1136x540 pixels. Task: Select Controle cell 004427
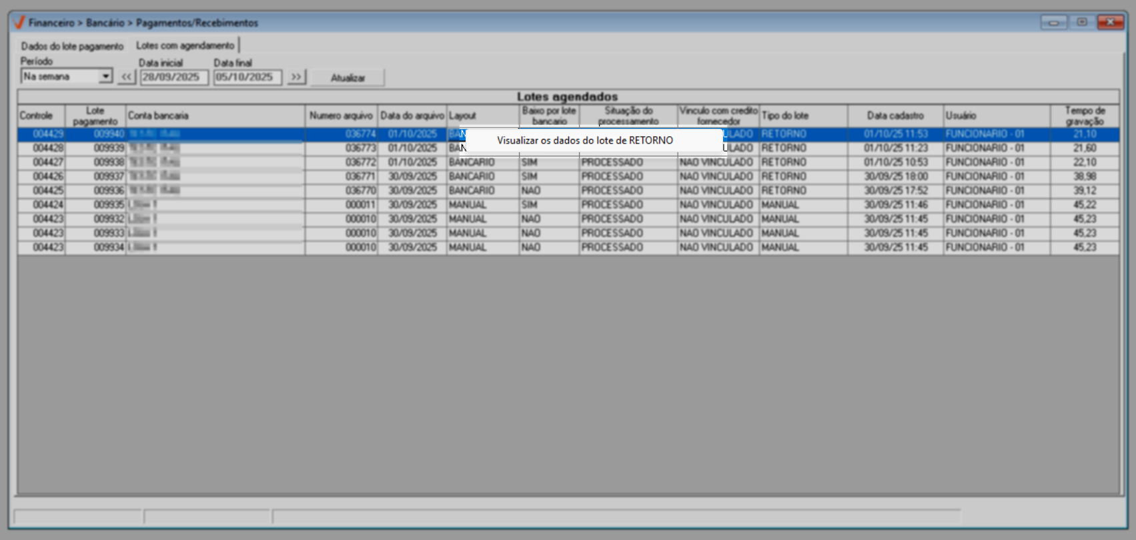(x=41, y=162)
